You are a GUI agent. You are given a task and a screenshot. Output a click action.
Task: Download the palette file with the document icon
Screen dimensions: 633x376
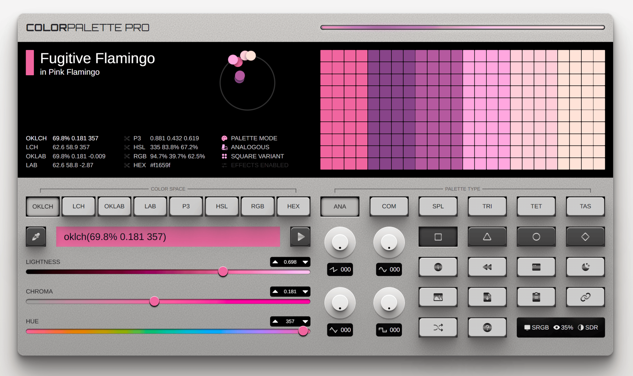(487, 297)
